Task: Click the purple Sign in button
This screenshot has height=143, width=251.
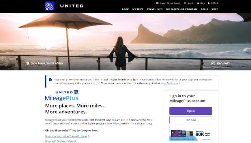Action: tap(191, 111)
